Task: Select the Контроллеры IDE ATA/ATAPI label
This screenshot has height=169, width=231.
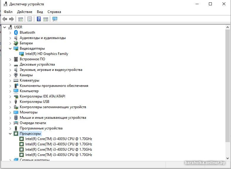Action: tap(42, 96)
